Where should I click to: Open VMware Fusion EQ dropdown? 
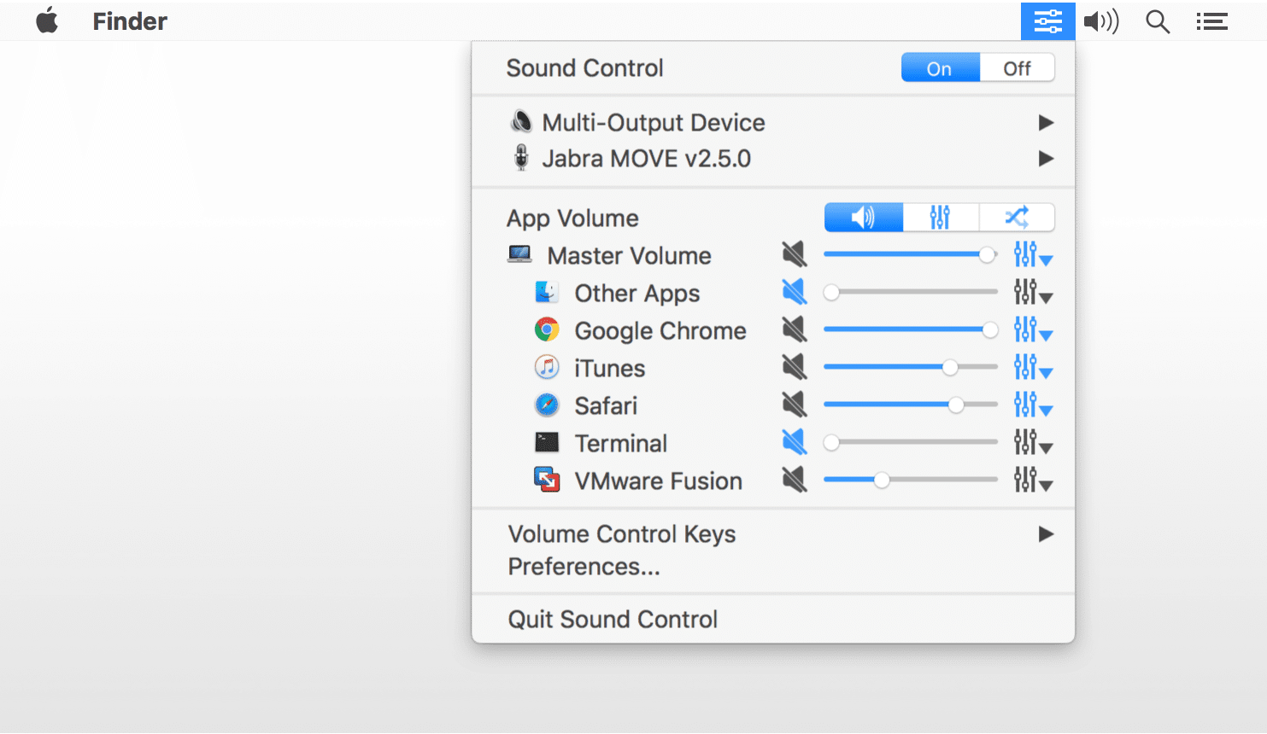coord(1033,480)
